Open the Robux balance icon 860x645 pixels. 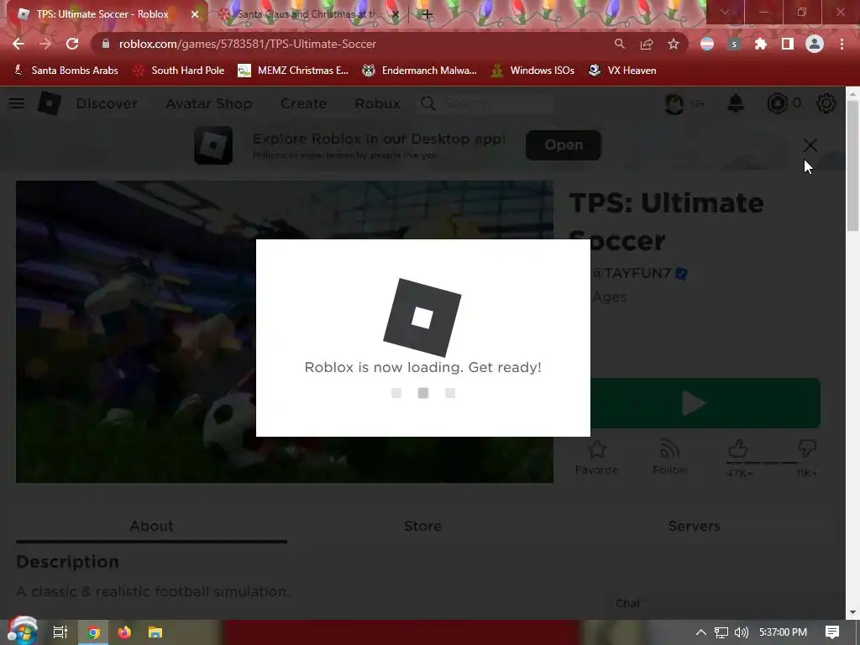tap(777, 103)
